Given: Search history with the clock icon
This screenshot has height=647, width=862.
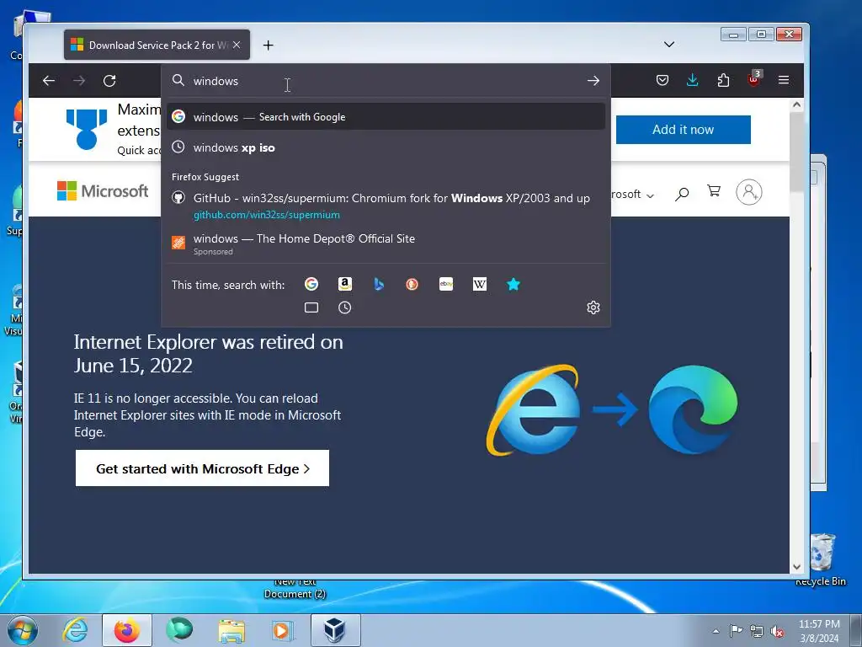Looking at the screenshot, I should pos(344,307).
